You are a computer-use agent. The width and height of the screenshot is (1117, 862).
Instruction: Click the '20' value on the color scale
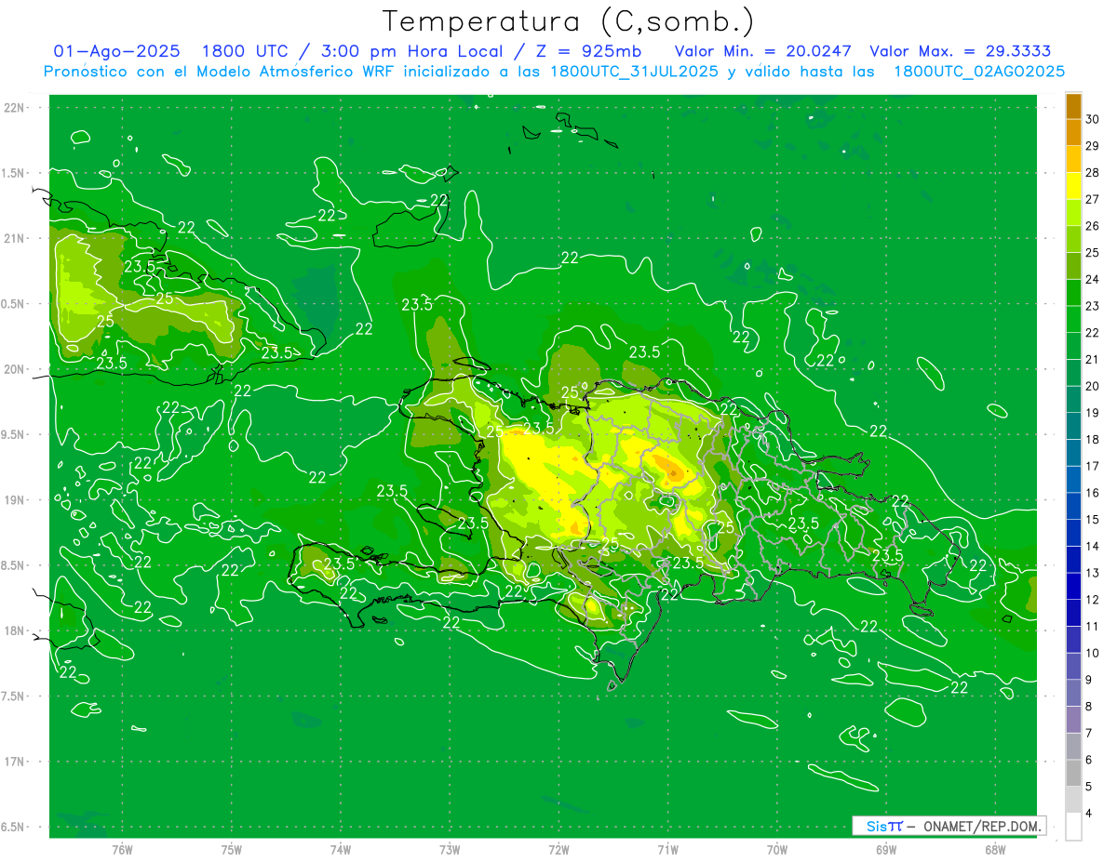pyautogui.click(x=1094, y=386)
